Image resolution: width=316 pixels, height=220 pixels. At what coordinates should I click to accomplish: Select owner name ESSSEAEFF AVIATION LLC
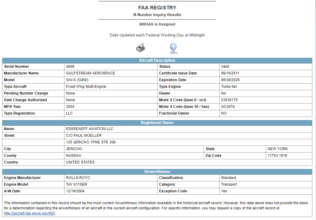[90, 129]
